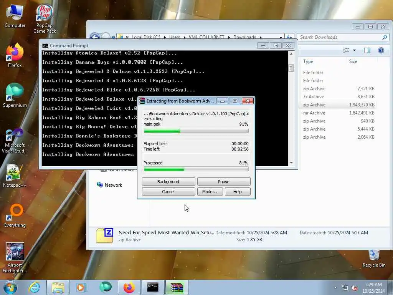Open the view options dropdown arrow
This screenshot has height=295, width=393.
354,50
